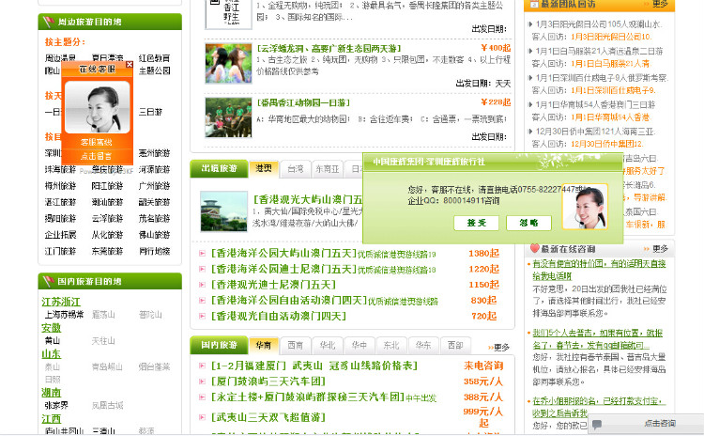Click arrow icon before 香港观光自由活动澳门四天

(203, 317)
